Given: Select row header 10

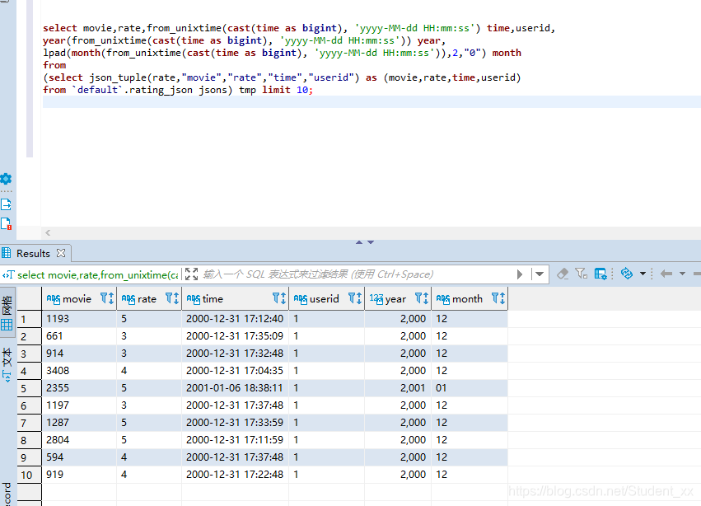Looking at the screenshot, I should click(x=30, y=475).
